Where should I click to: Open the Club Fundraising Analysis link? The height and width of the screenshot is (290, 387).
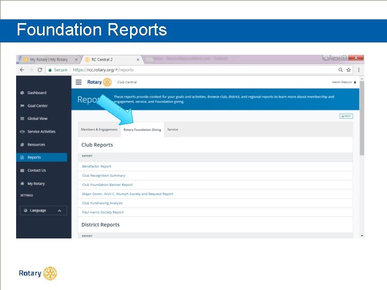pos(103,203)
